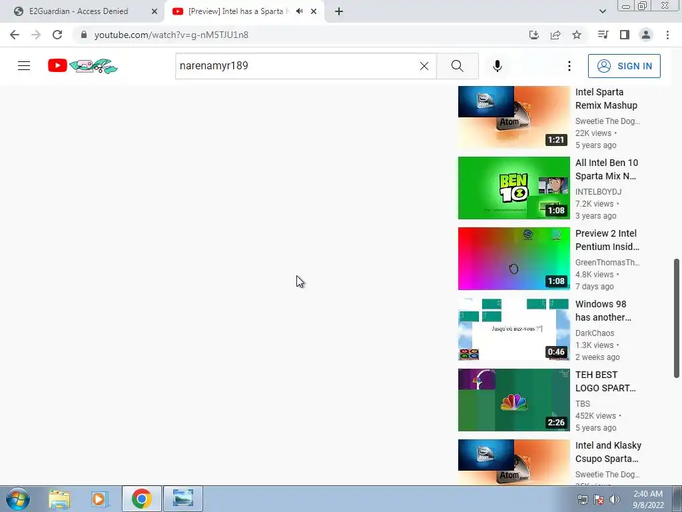
Task: Open a new tab
Action: 339,11
